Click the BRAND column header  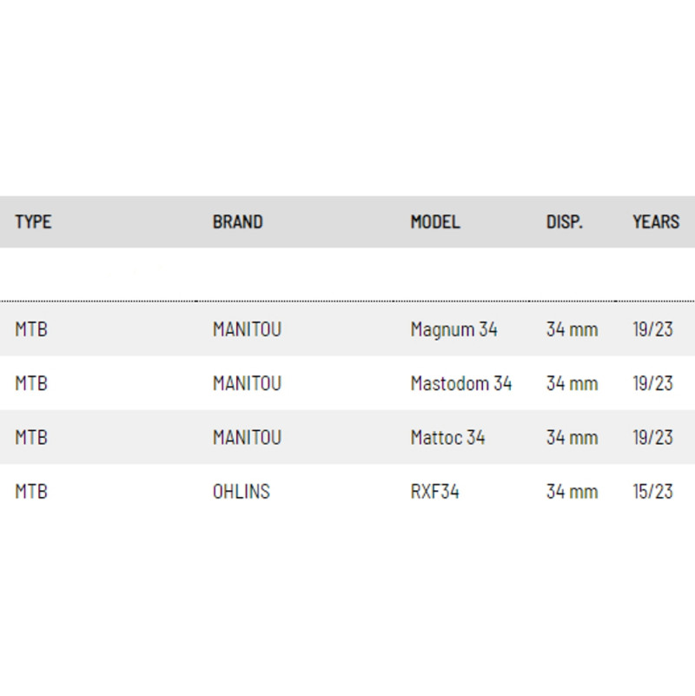click(237, 222)
